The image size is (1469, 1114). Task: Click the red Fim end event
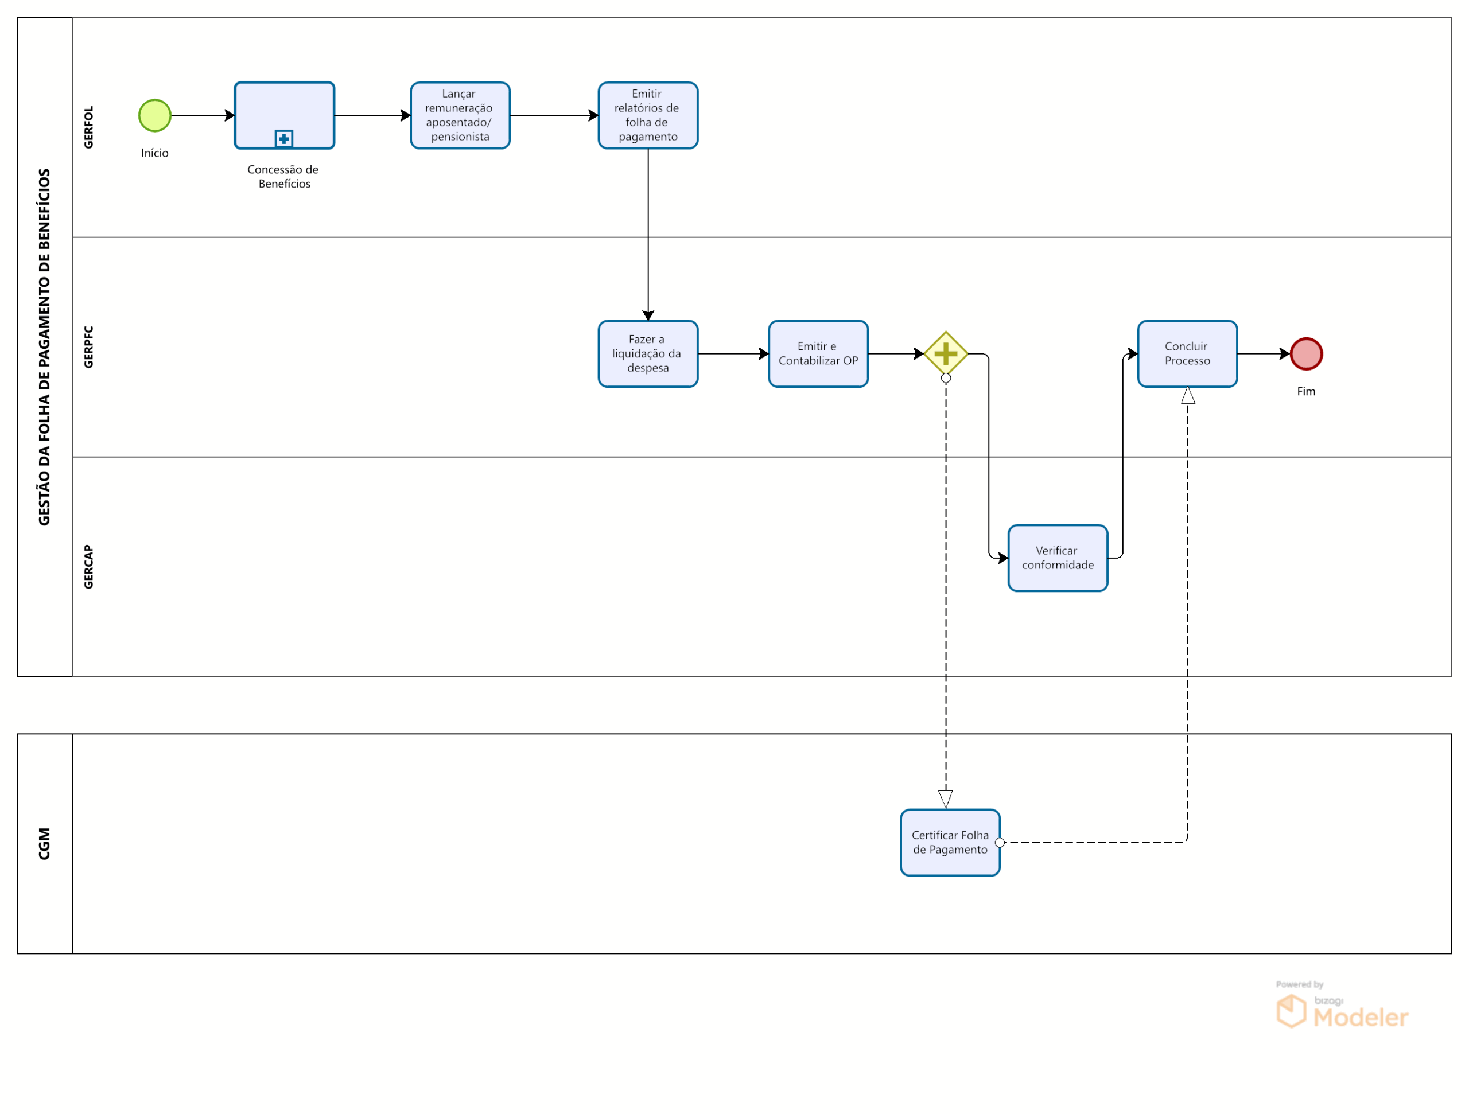pyautogui.click(x=1306, y=354)
